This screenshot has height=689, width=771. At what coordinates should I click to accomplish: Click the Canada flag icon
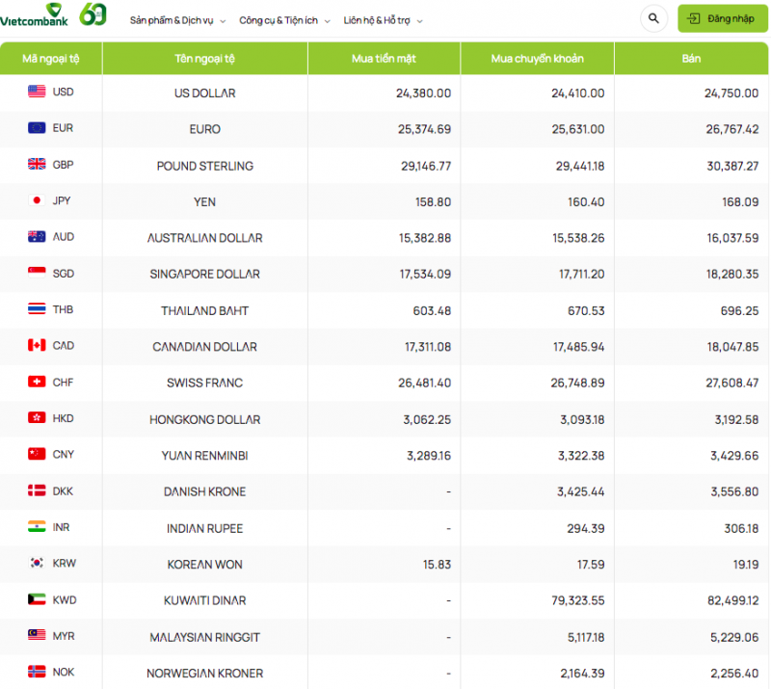[x=37, y=346]
